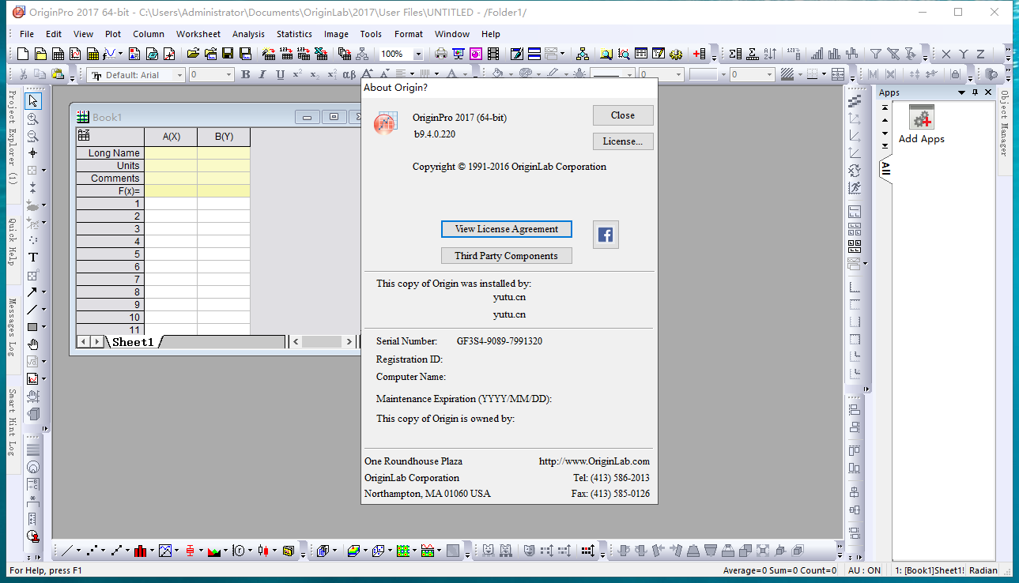Select the Pan hand tool
Viewport: 1019px width, 583px height.
pyautogui.click(x=32, y=344)
